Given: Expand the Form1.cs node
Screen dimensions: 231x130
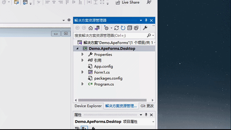Looking at the screenshot, I should 83,72.
